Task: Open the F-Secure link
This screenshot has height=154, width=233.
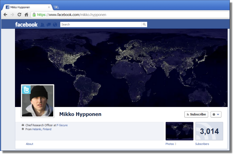Action: click(62, 125)
